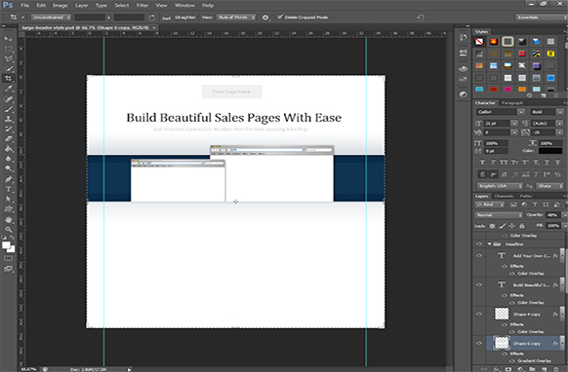
Task: Select the Blur tool
Action: click(x=9, y=159)
